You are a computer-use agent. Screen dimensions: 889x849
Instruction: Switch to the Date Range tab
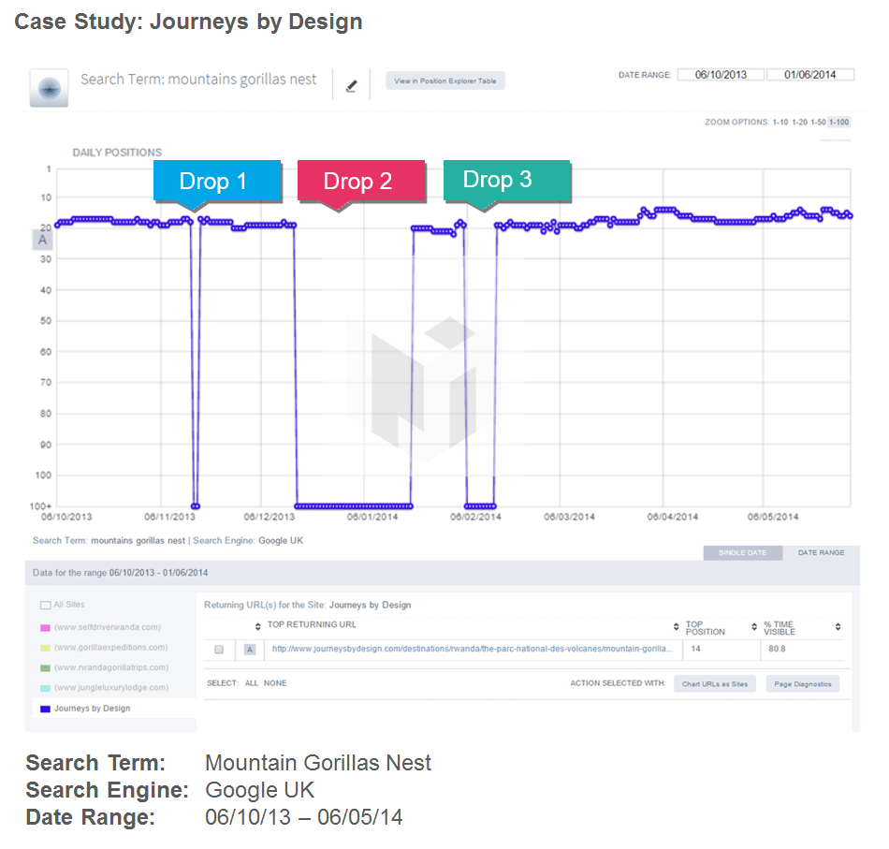[x=821, y=553]
